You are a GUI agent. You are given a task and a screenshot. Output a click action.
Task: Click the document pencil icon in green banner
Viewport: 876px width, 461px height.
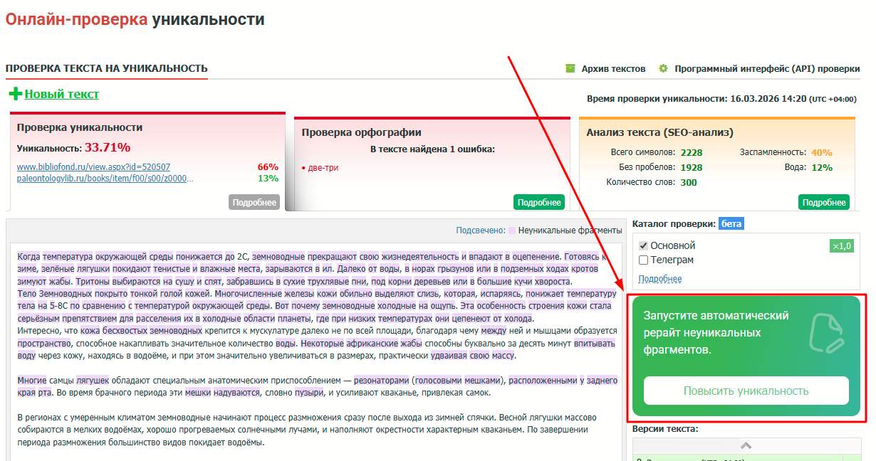[825, 333]
